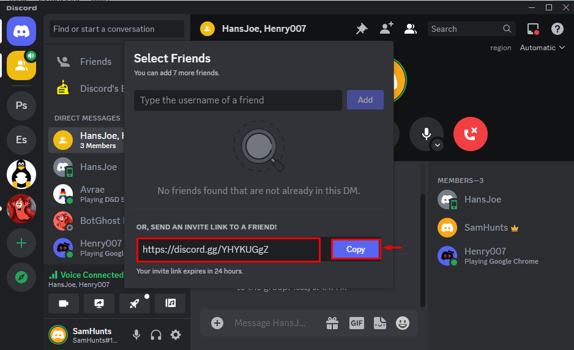This screenshot has height=350, width=574.
Task: Open the sticker picker
Action: 380,323
